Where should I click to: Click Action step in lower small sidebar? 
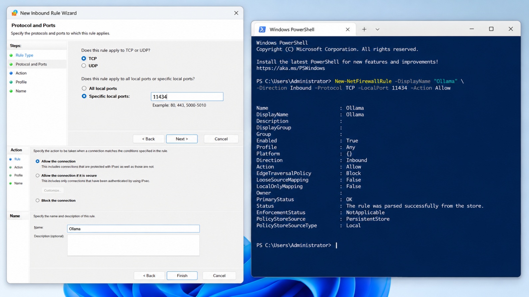(x=18, y=167)
